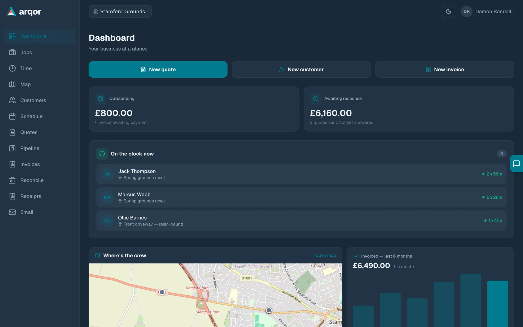Go to Quotes page
This screenshot has height=327, width=523.
click(x=40, y=132)
